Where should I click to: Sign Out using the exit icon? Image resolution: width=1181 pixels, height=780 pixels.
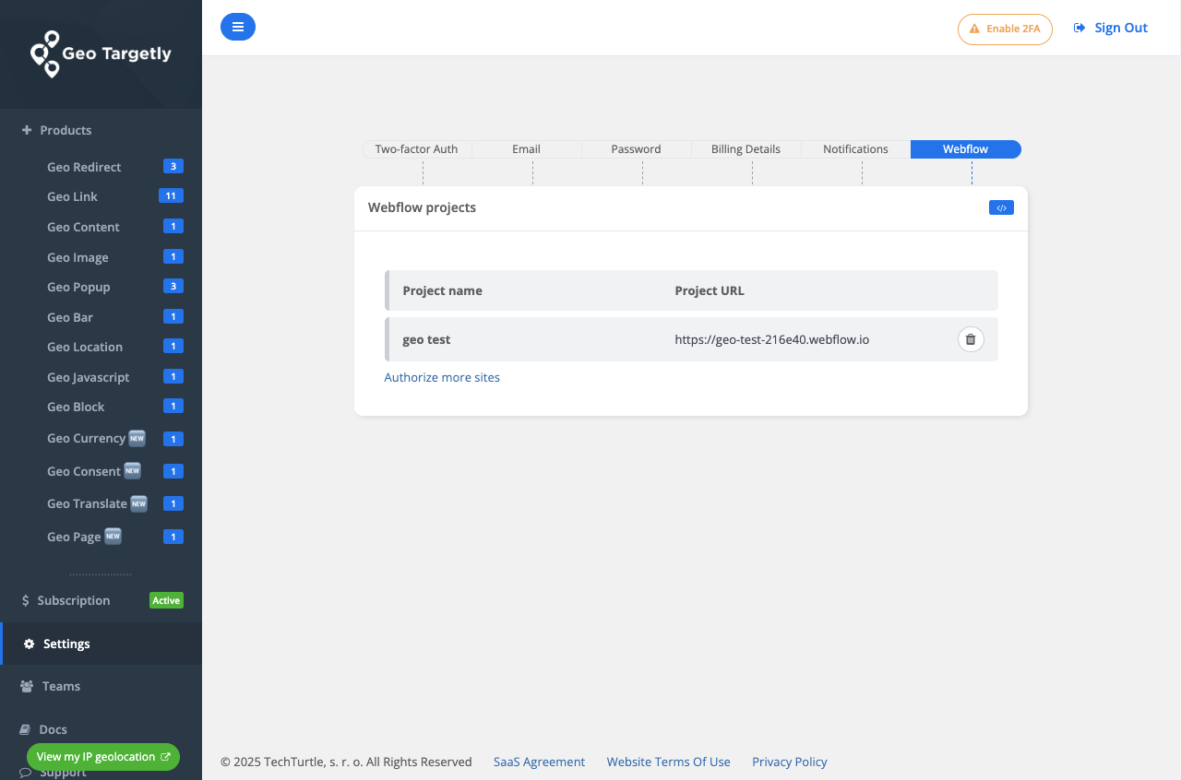1110,28
